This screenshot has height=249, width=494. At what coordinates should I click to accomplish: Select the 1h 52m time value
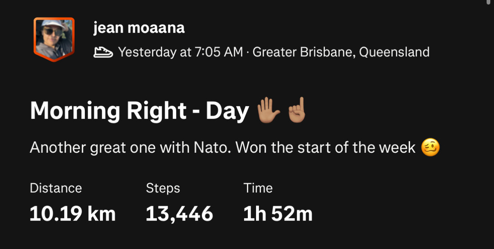pos(277,214)
